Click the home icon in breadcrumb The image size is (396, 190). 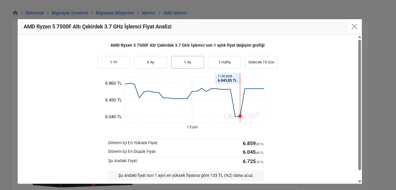[x=15, y=13]
